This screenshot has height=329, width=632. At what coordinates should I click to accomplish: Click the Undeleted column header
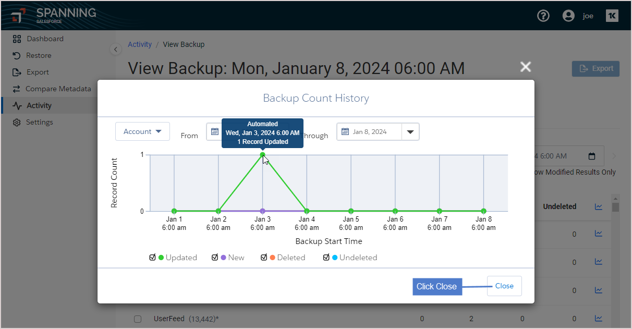point(560,206)
